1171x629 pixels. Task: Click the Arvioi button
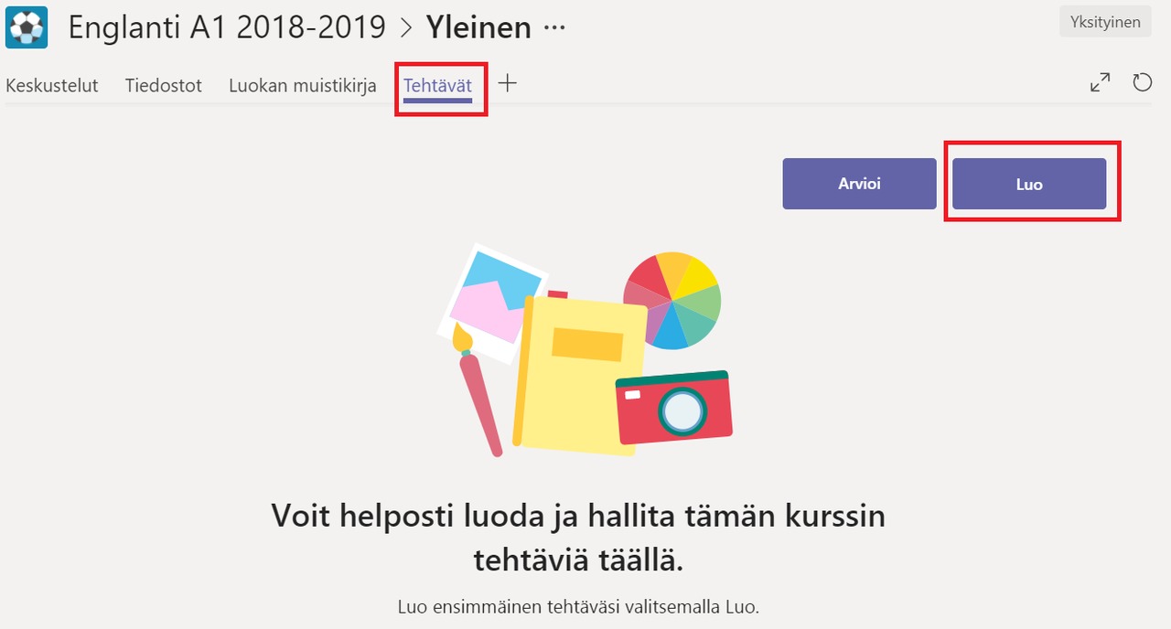point(860,184)
